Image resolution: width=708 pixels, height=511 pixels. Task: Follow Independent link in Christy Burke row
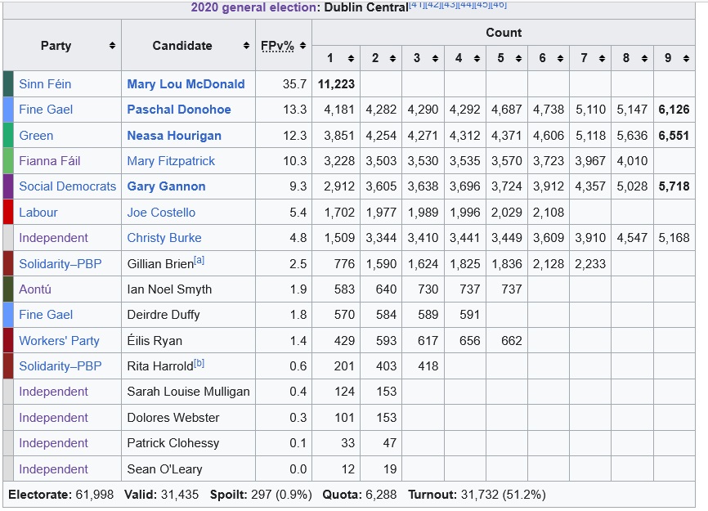(x=53, y=237)
